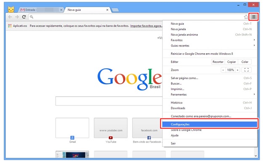Choose Nova guia from the menu

pos(210,23)
